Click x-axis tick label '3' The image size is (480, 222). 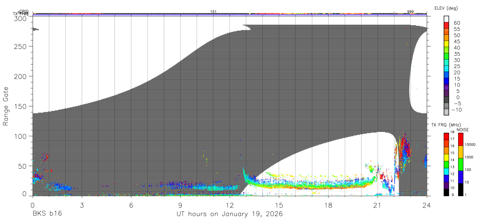(82, 205)
